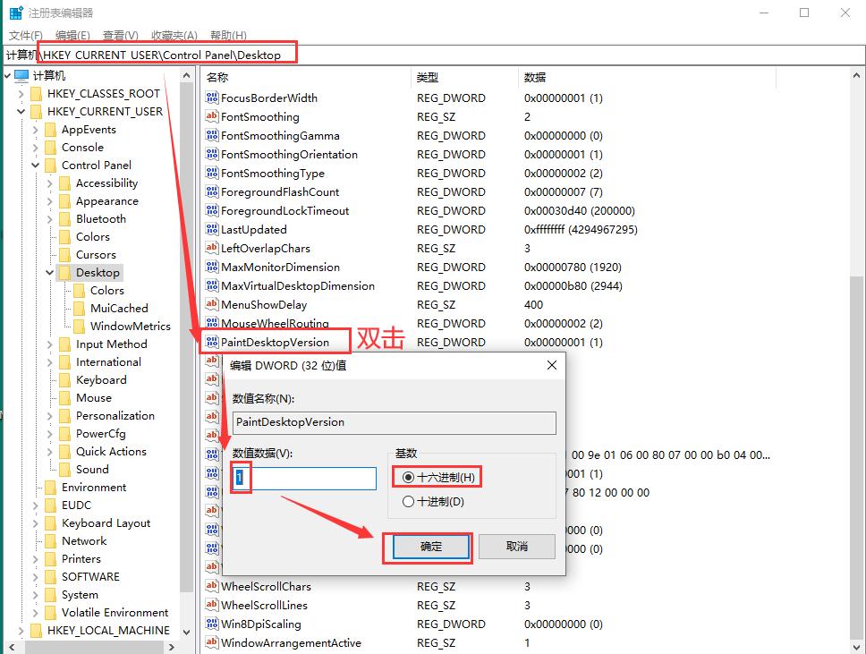Select the Quick Actions key
The width and height of the screenshot is (866, 654).
click(111, 452)
